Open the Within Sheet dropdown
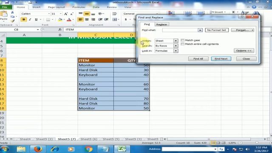This screenshot has width=272, height=153. [x=176, y=41]
